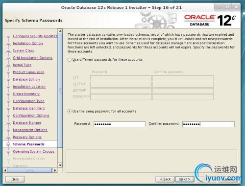Select Use the same password for all accounts
The width and height of the screenshot is (245, 186).
click(70, 112)
